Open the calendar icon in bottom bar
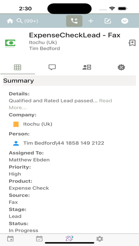Screen dimensions: 139x246 (10, 239)
